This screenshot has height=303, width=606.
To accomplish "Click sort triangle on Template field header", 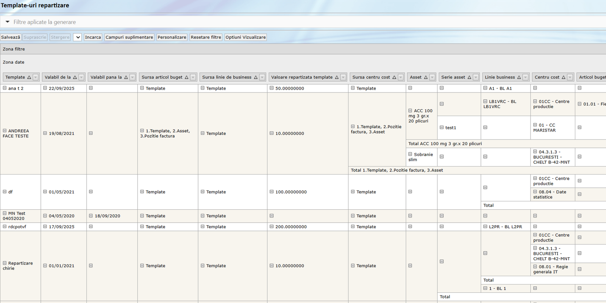I will 29,77.
